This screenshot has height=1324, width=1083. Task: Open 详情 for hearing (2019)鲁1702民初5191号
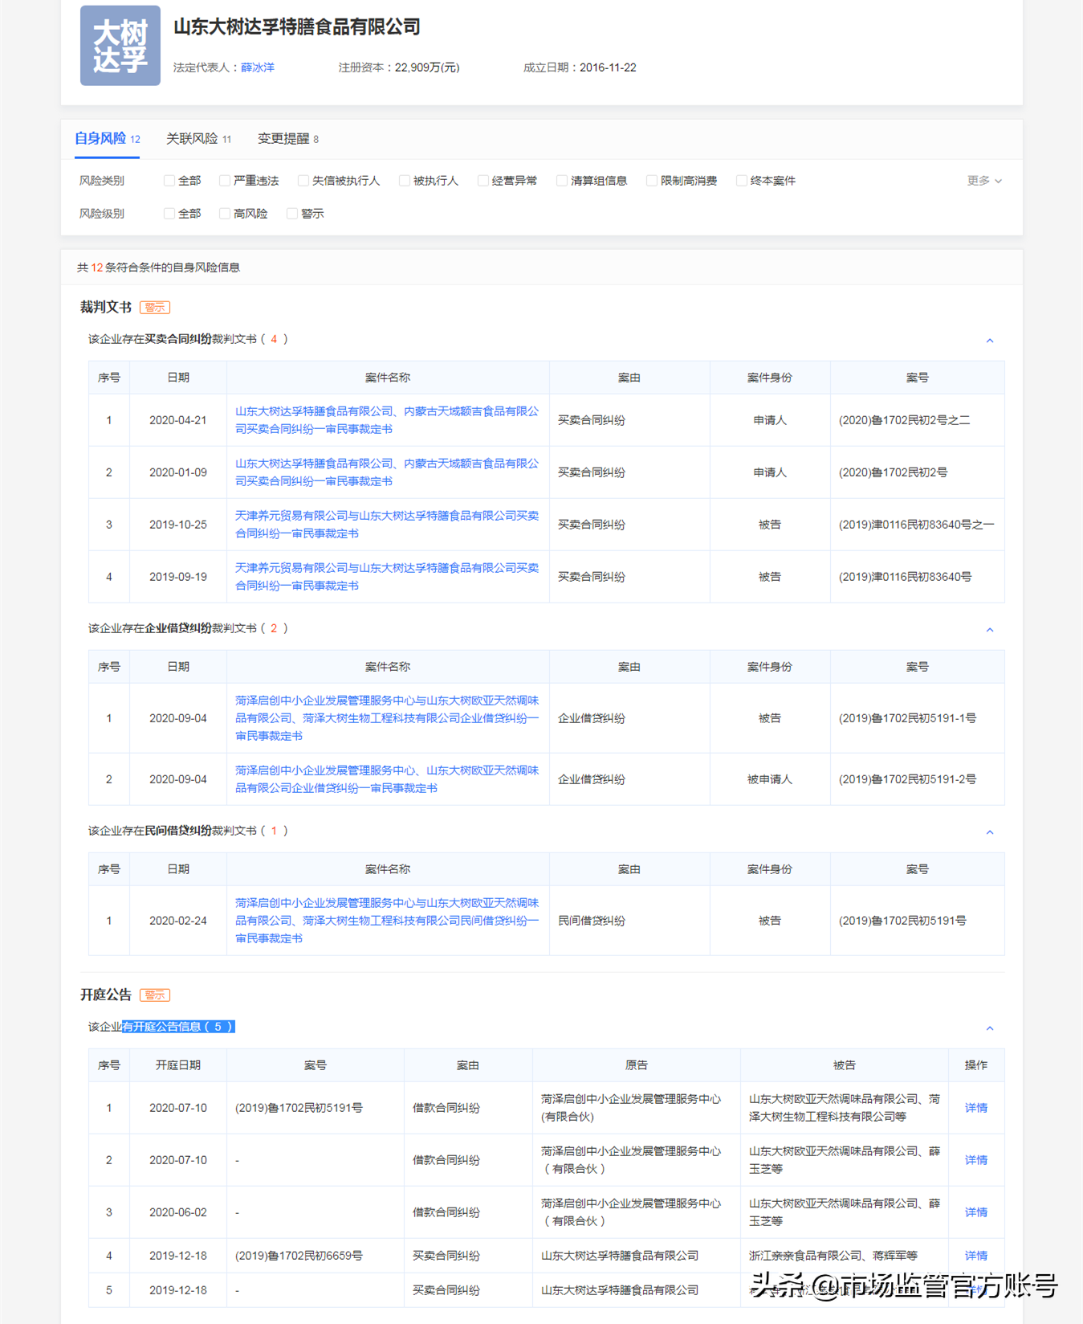click(x=976, y=1108)
